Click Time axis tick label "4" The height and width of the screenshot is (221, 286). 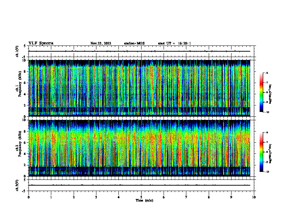pos(119,197)
